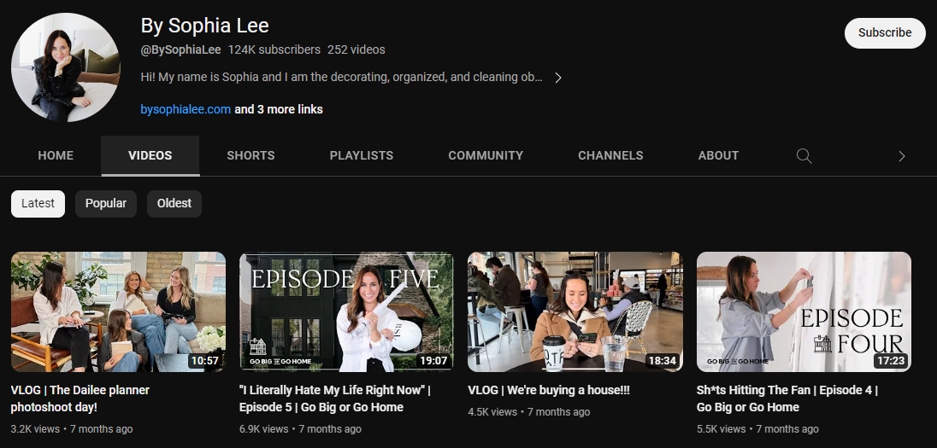This screenshot has height=448, width=937.
Task: Play the Episode Five video thumbnail
Action: click(346, 312)
